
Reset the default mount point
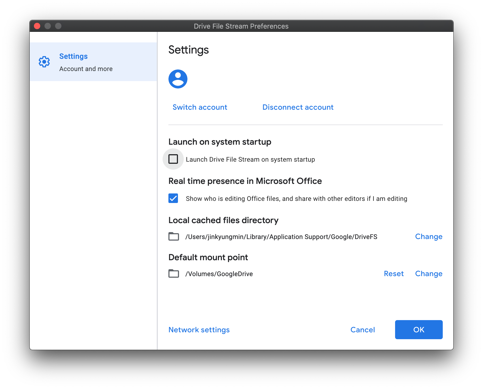(x=394, y=273)
